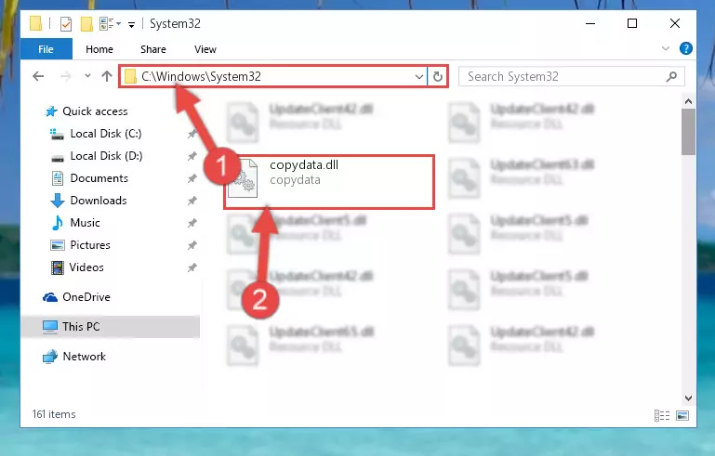Open the recent locations dropdown chevron
Screen dimensions: 715x456
[87, 76]
